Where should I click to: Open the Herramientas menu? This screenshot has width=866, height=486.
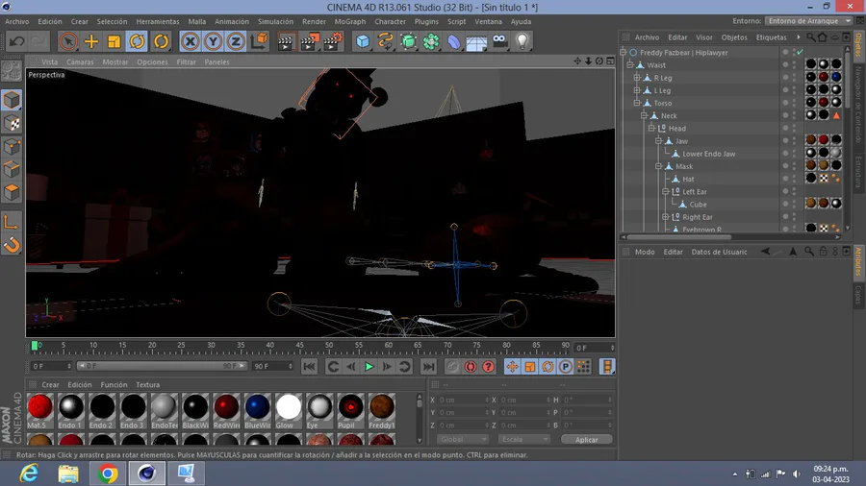(x=158, y=21)
